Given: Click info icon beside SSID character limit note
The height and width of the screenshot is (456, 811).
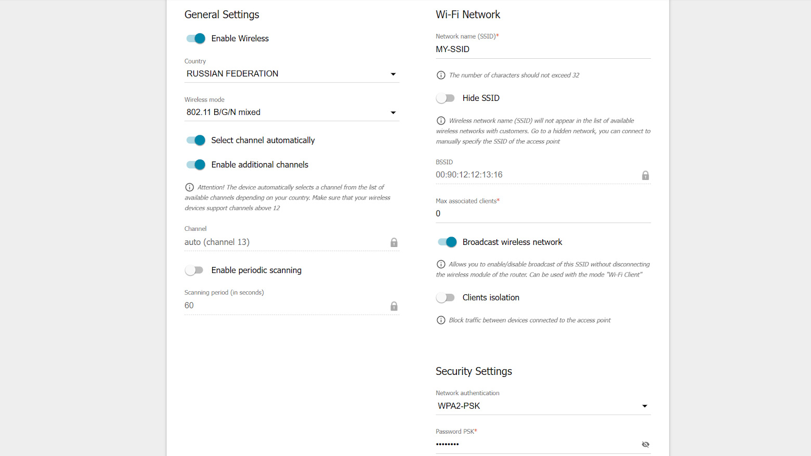Looking at the screenshot, I should click(x=441, y=75).
